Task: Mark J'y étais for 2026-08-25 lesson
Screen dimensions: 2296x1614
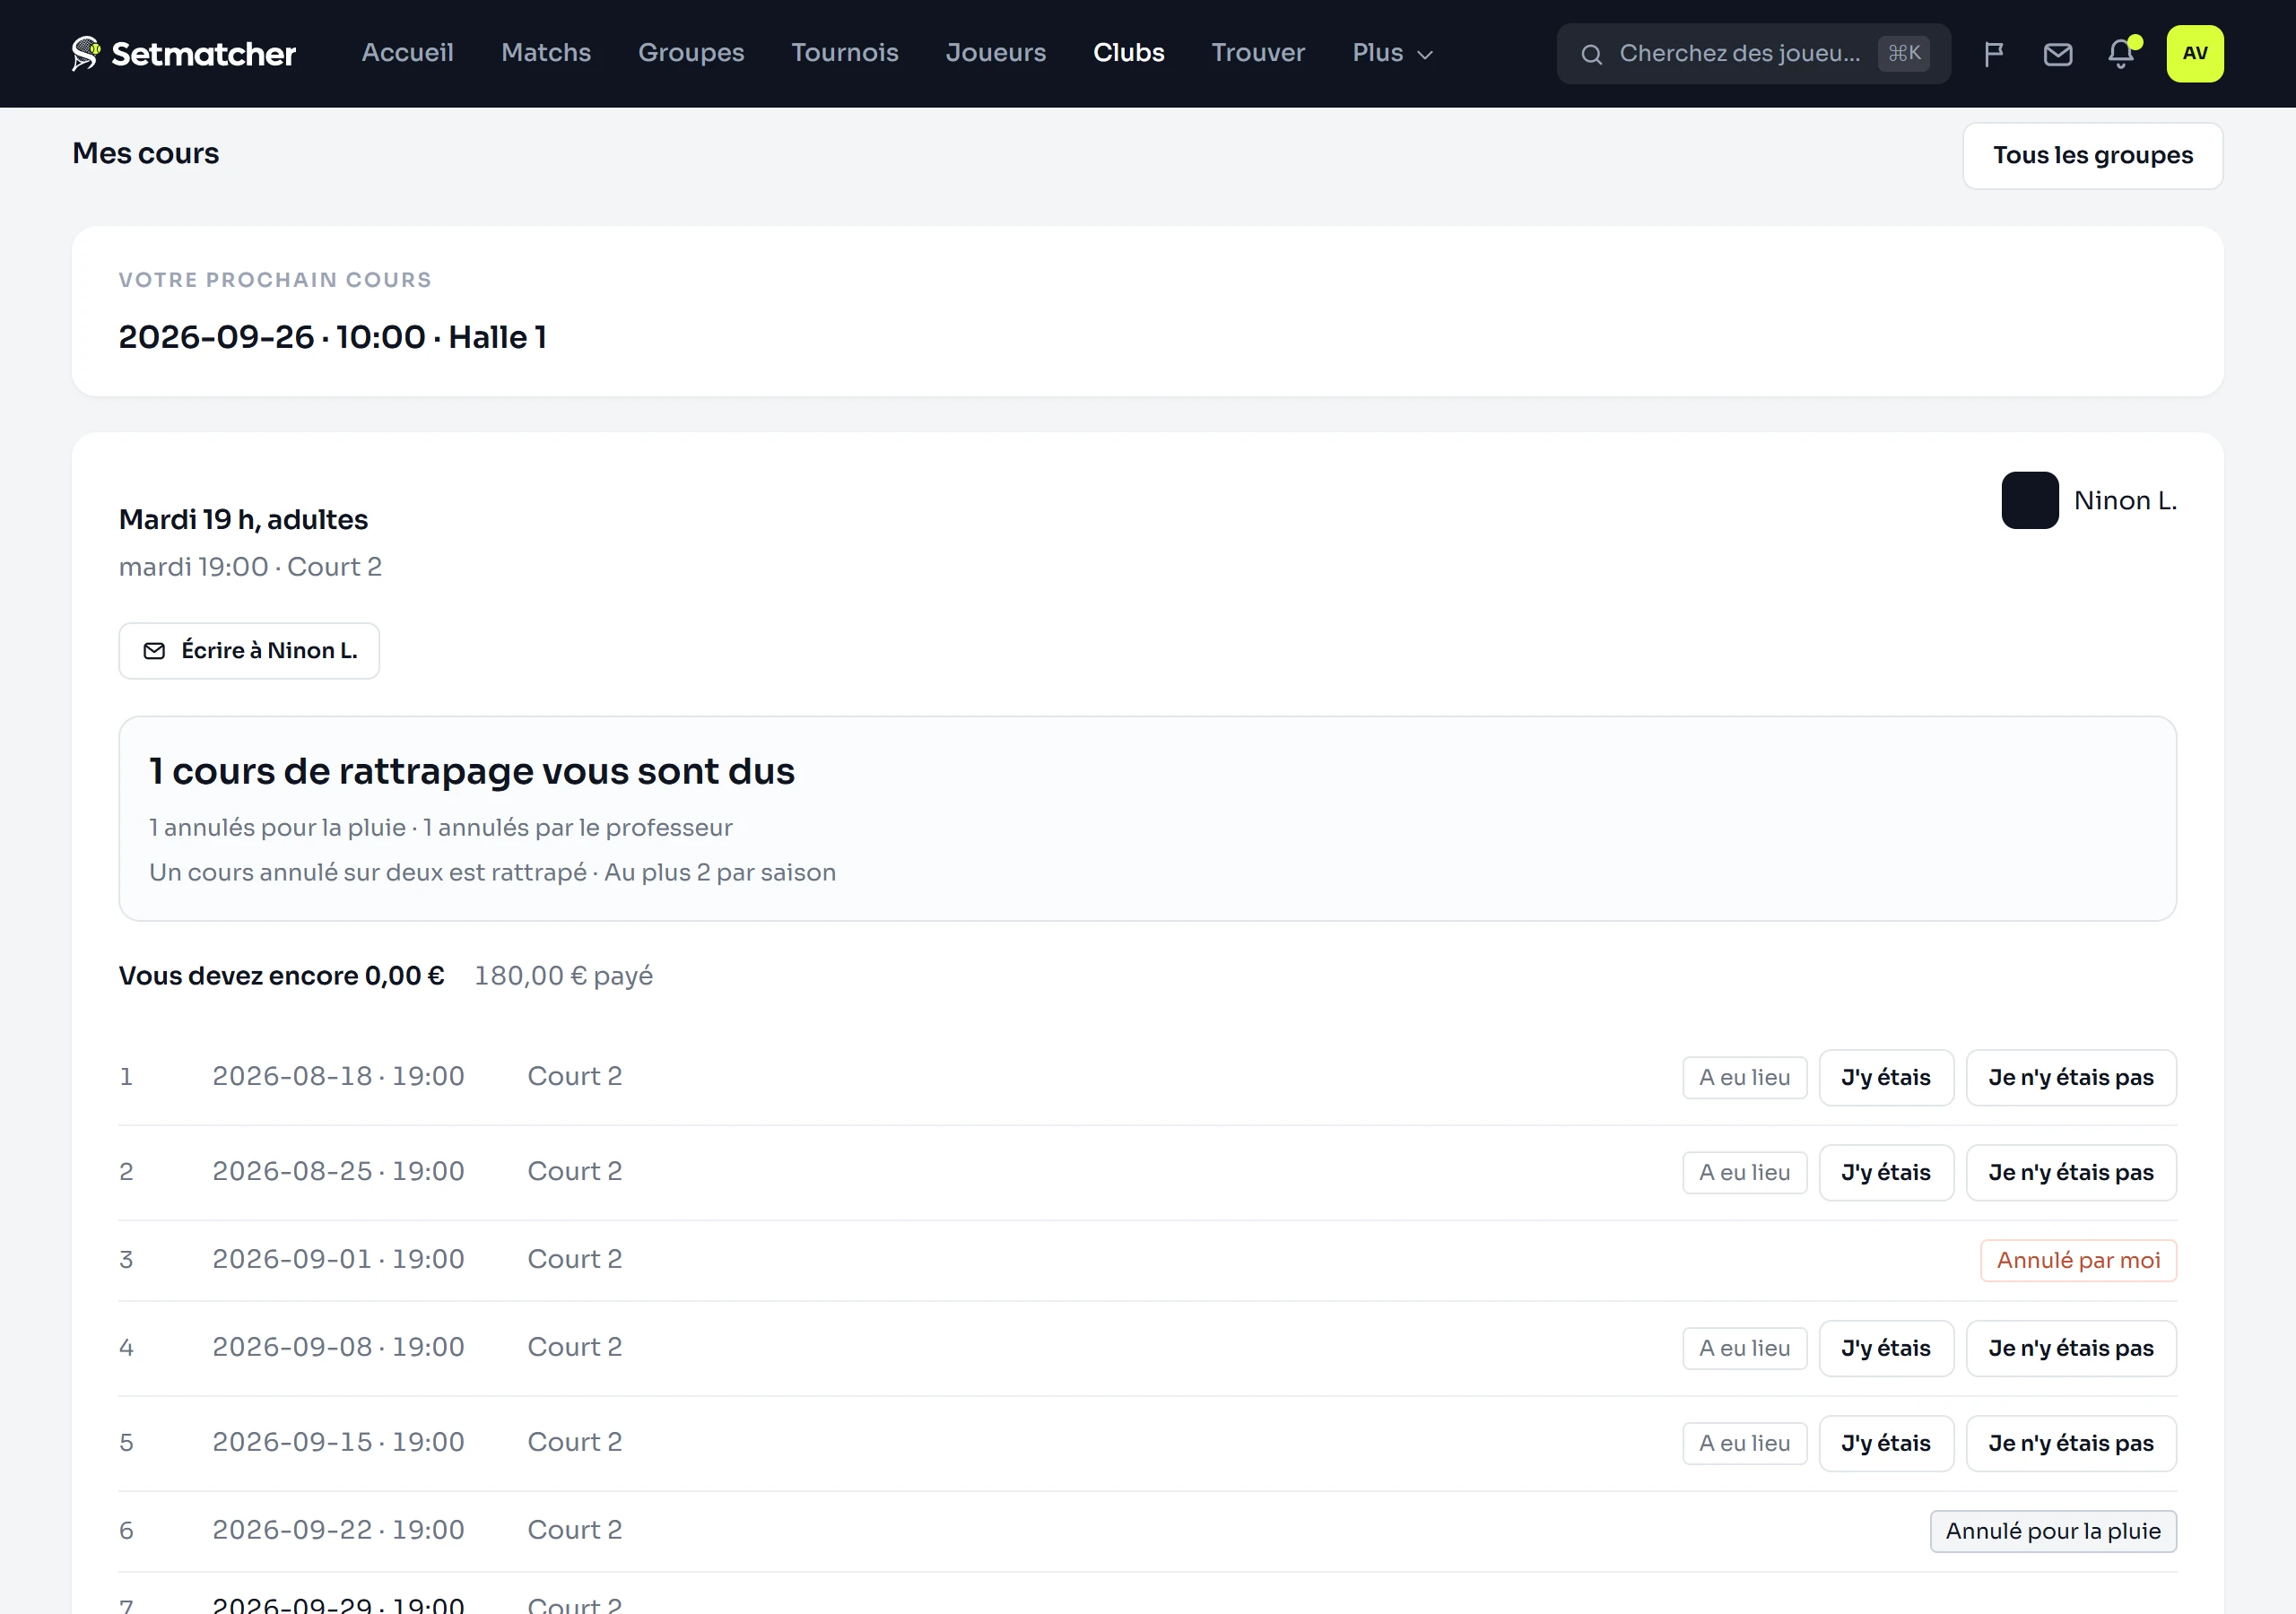Action: (x=1885, y=1173)
